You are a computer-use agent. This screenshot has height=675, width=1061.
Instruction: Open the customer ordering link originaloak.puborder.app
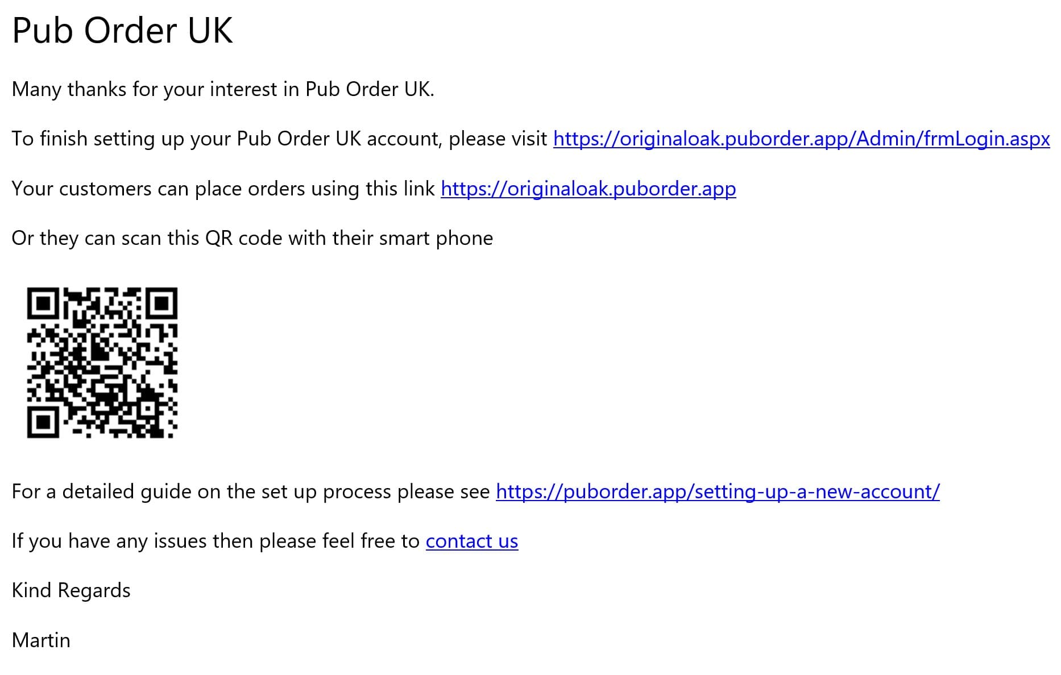pos(588,189)
